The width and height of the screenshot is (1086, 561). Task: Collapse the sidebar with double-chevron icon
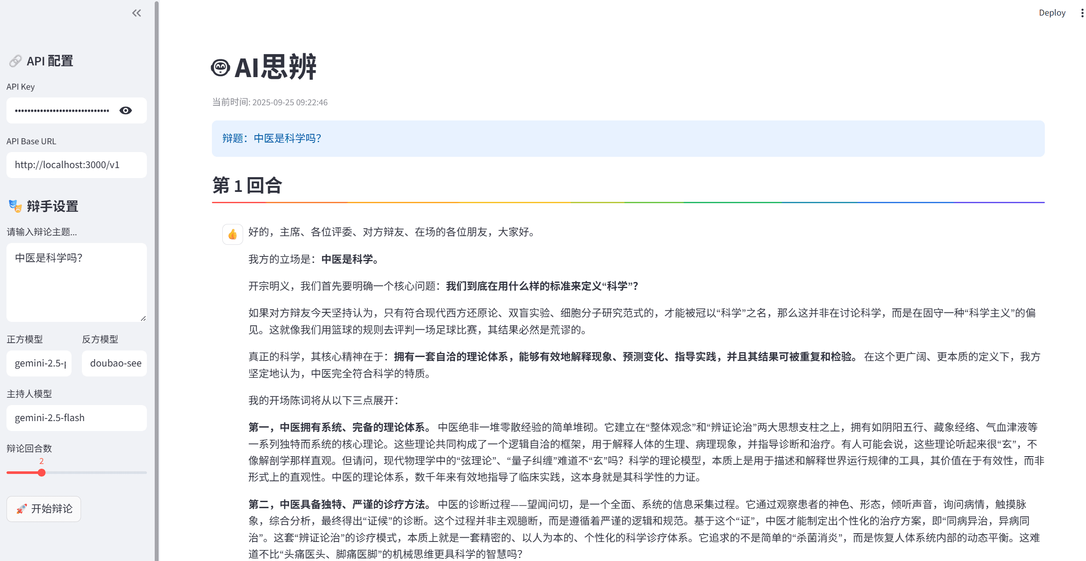(x=137, y=13)
